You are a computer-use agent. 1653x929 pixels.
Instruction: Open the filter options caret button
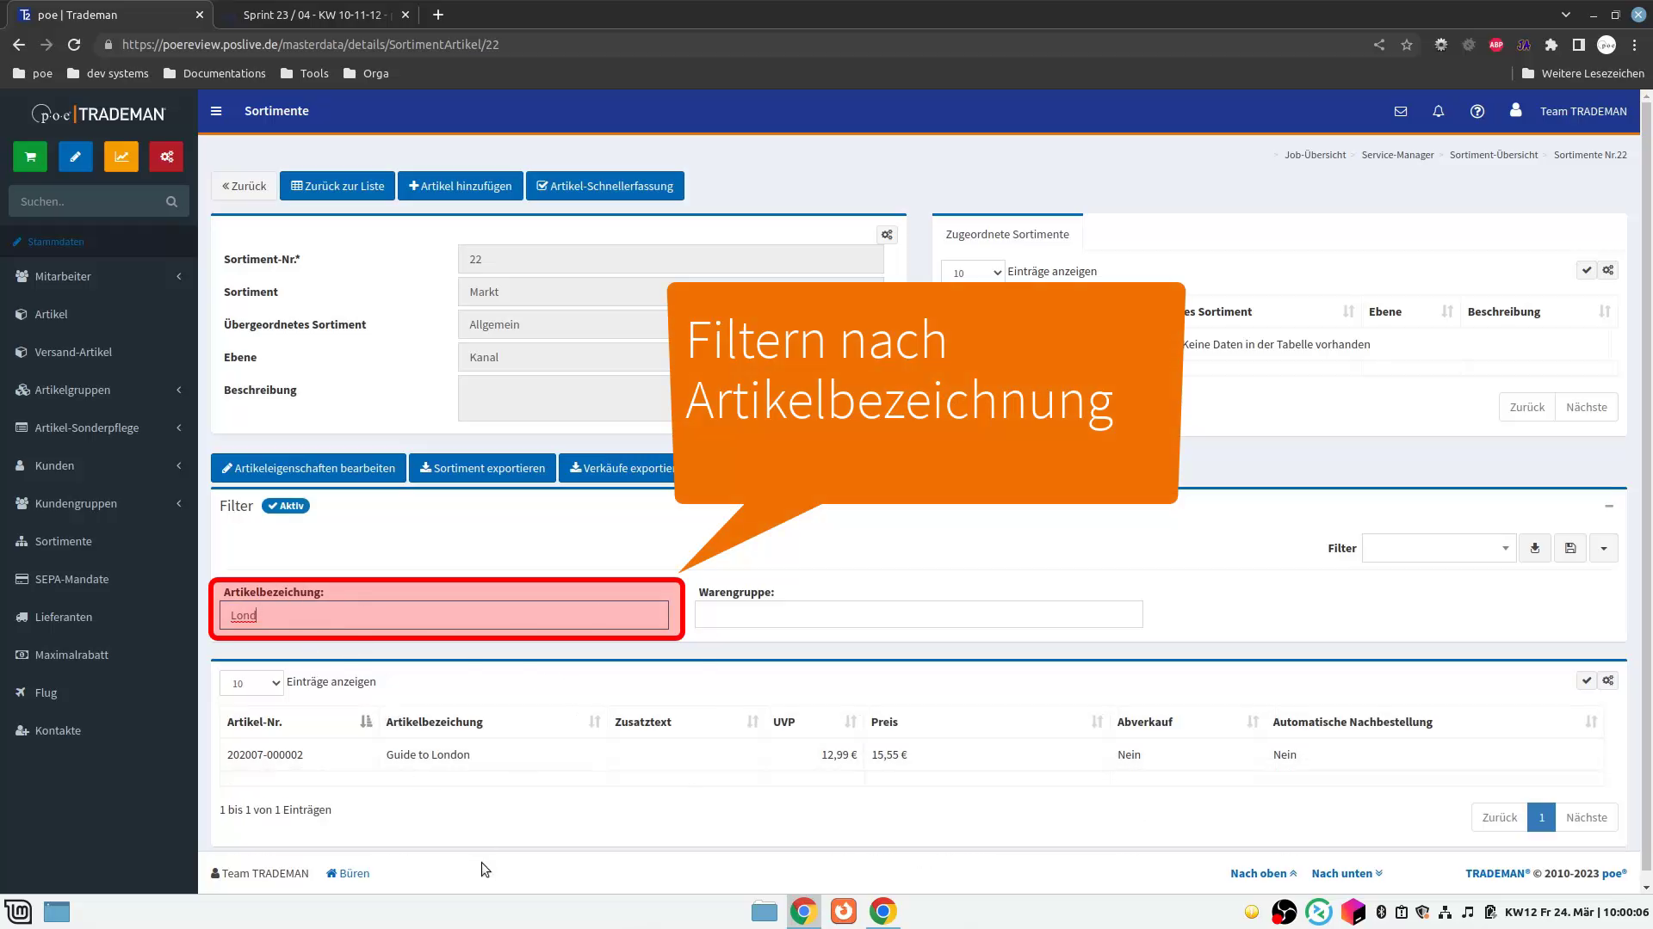coord(1603,548)
